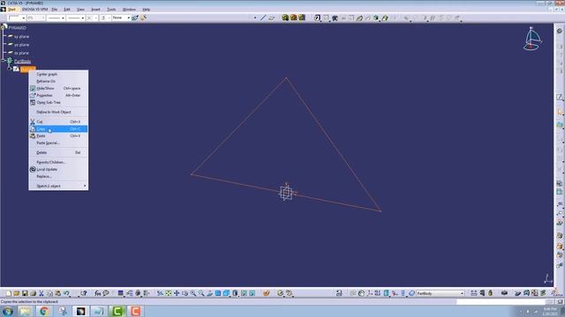The image size is (565, 317).
Task: Select the Pan cross-arrows tool
Action: point(177,293)
